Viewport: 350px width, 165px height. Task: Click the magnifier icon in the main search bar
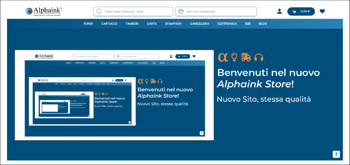click(x=99, y=11)
